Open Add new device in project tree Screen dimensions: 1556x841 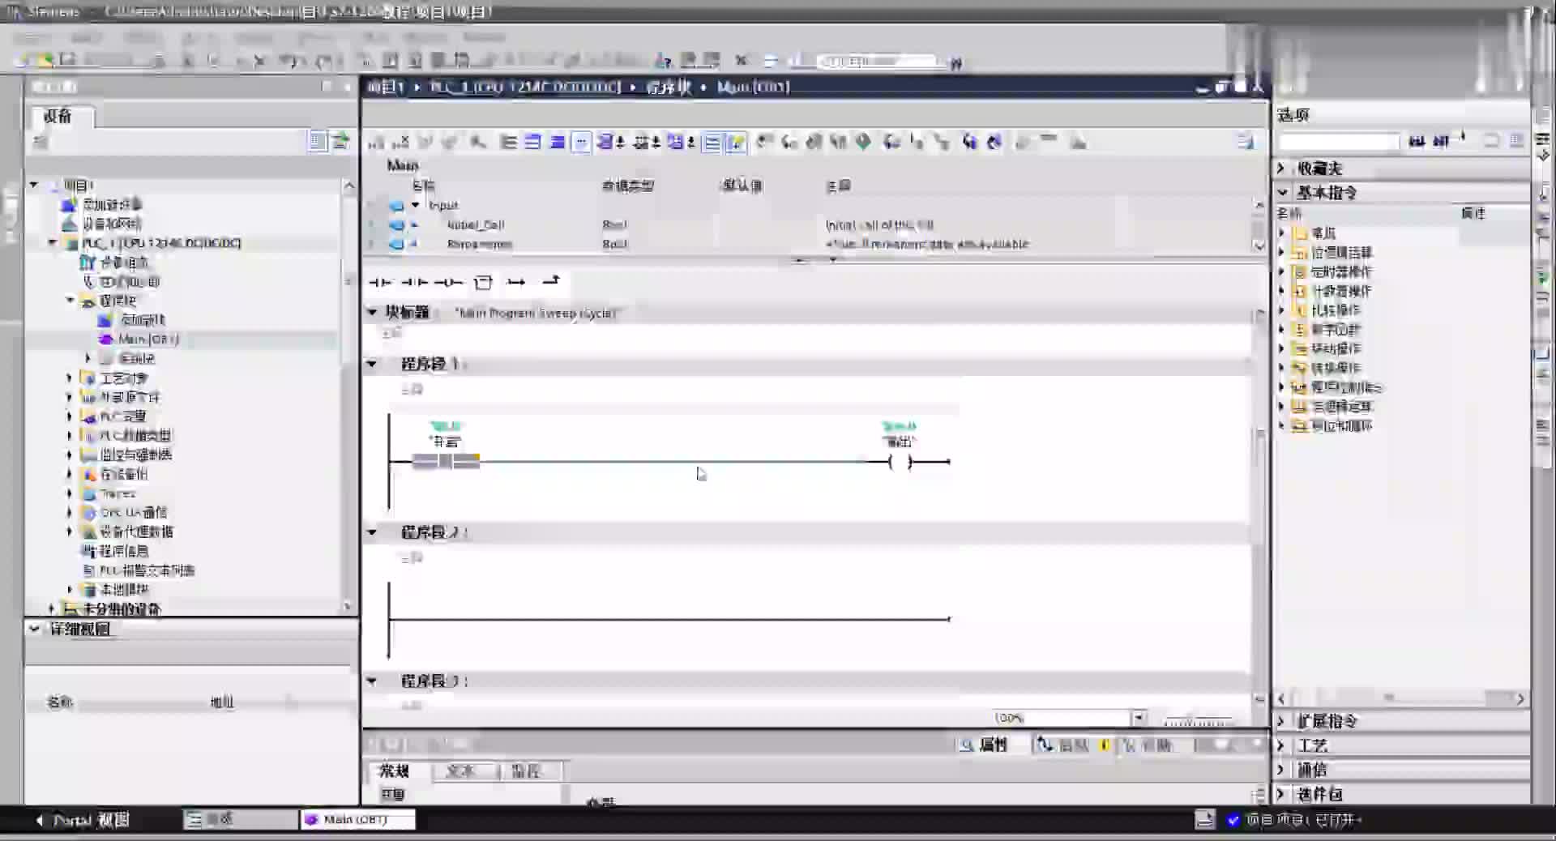pyautogui.click(x=112, y=204)
